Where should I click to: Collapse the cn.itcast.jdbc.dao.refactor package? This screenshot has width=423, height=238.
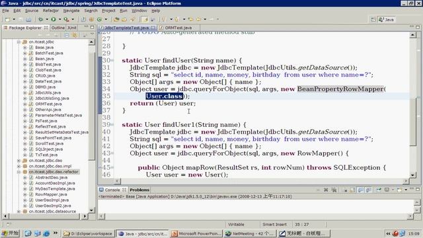(19, 172)
